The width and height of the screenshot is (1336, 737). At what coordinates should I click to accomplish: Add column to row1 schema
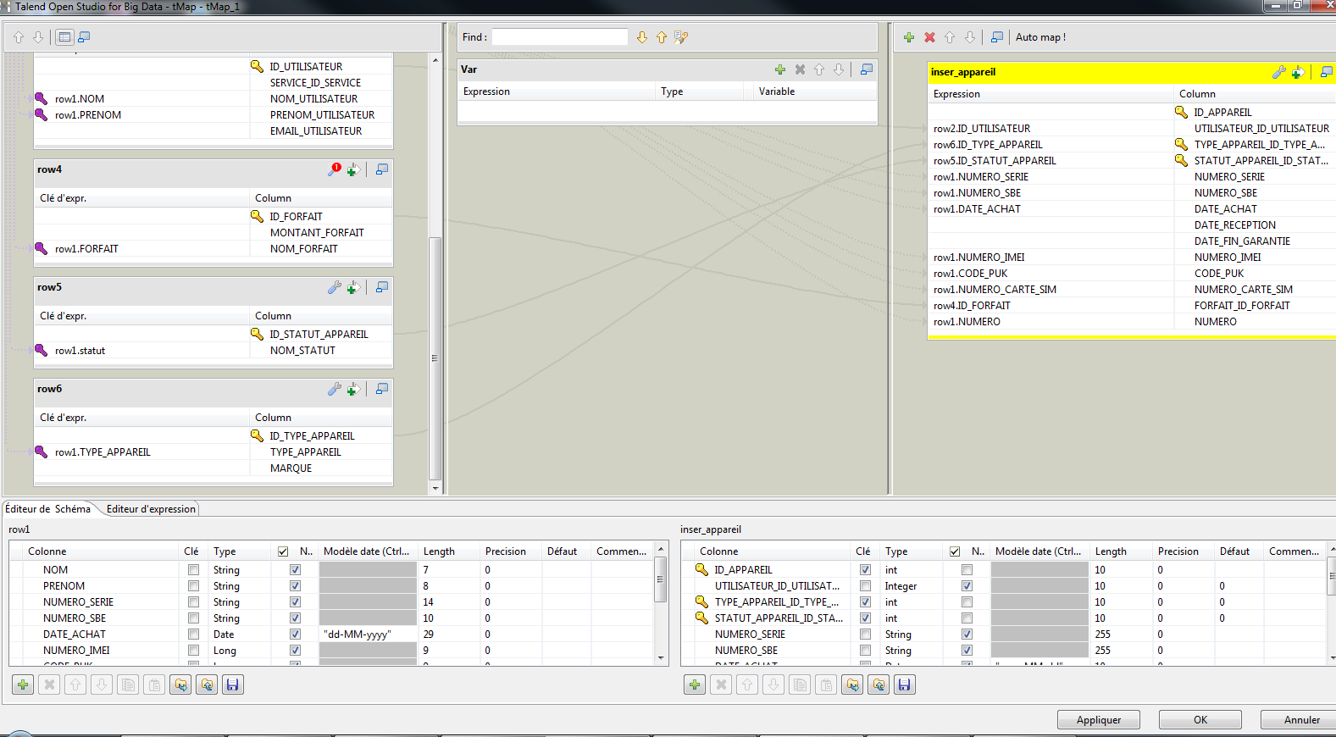[x=23, y=684]
